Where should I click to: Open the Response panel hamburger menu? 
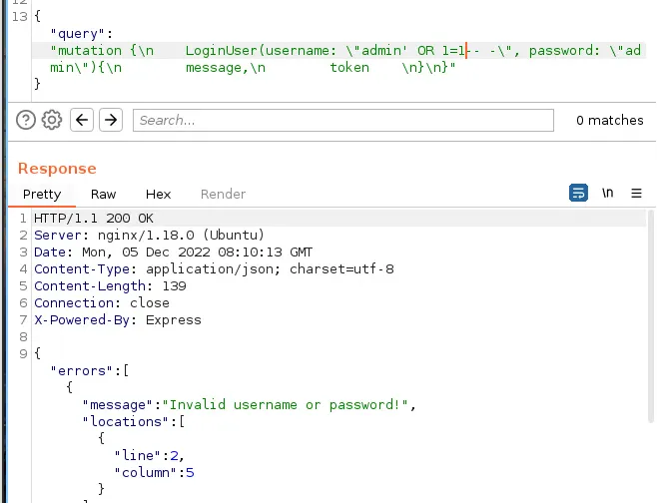(x=636, y=193)
